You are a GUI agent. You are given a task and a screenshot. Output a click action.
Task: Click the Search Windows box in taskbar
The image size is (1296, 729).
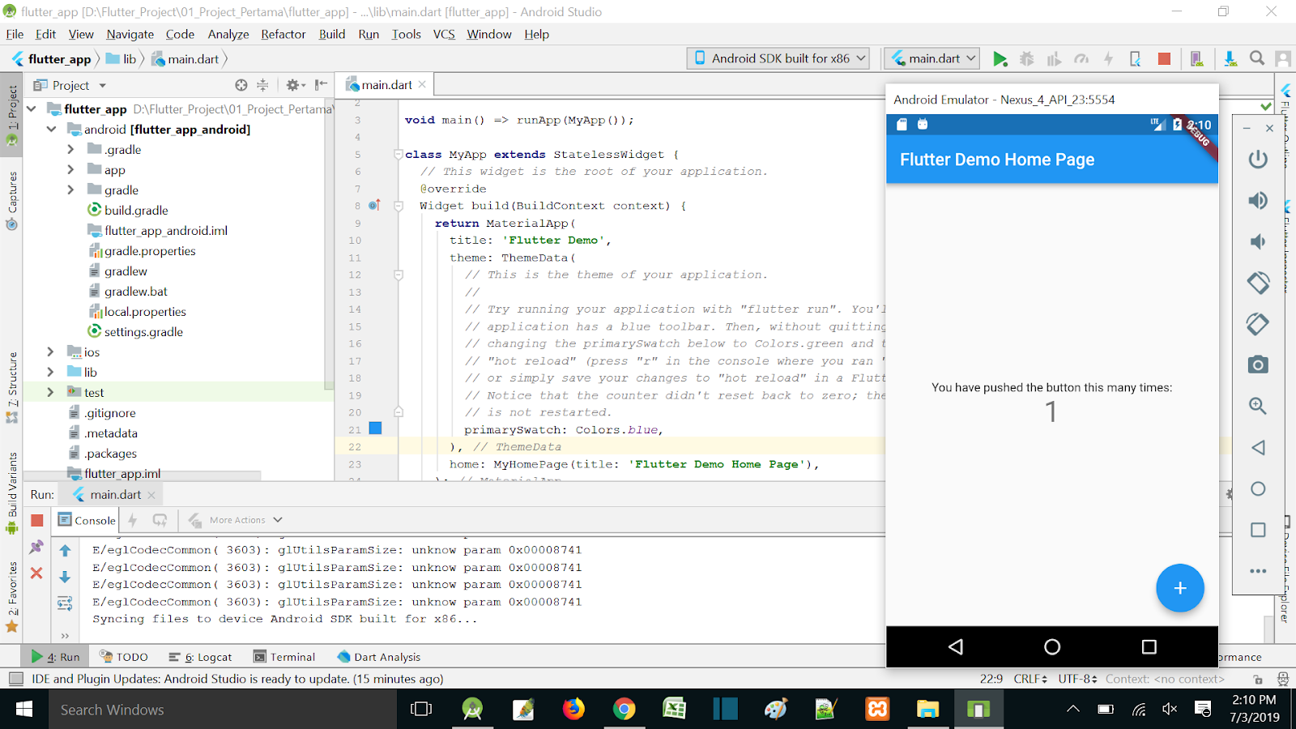(x=223, y=710)
